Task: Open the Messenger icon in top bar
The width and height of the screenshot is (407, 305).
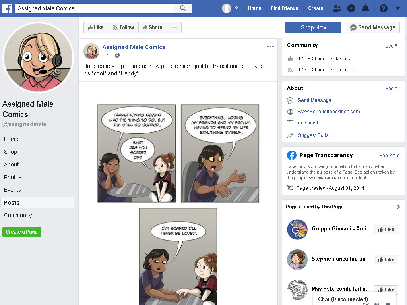Action: pyautogui.click(x=351, y=8)
